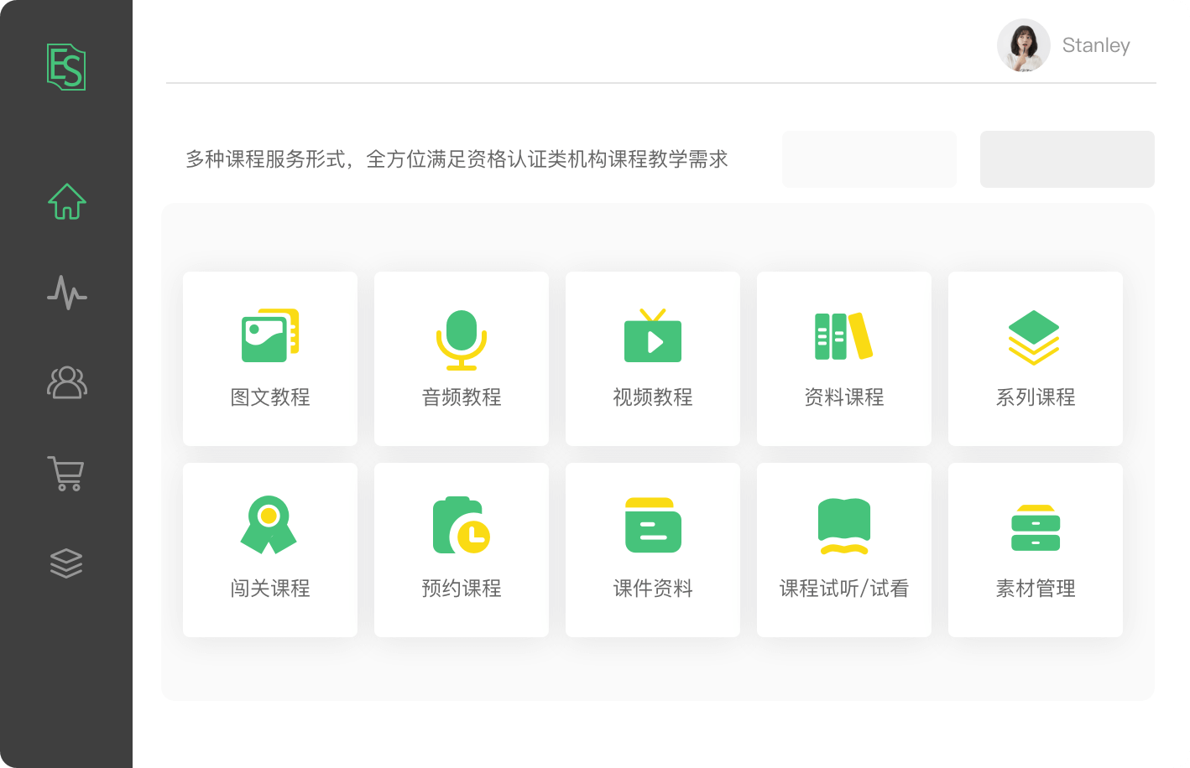Click the home icon in the sidebar

click(x=66, y=201)
